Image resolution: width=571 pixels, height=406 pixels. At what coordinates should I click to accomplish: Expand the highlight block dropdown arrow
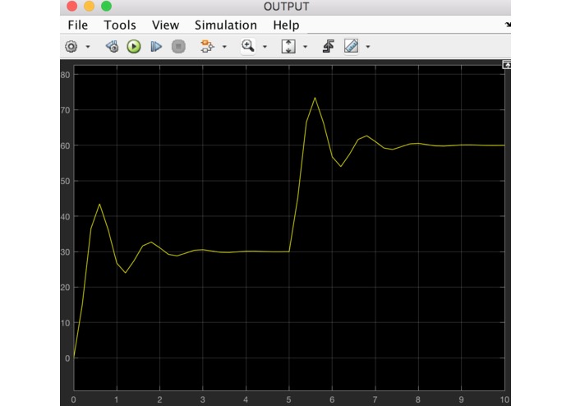(x=224, y=47)
